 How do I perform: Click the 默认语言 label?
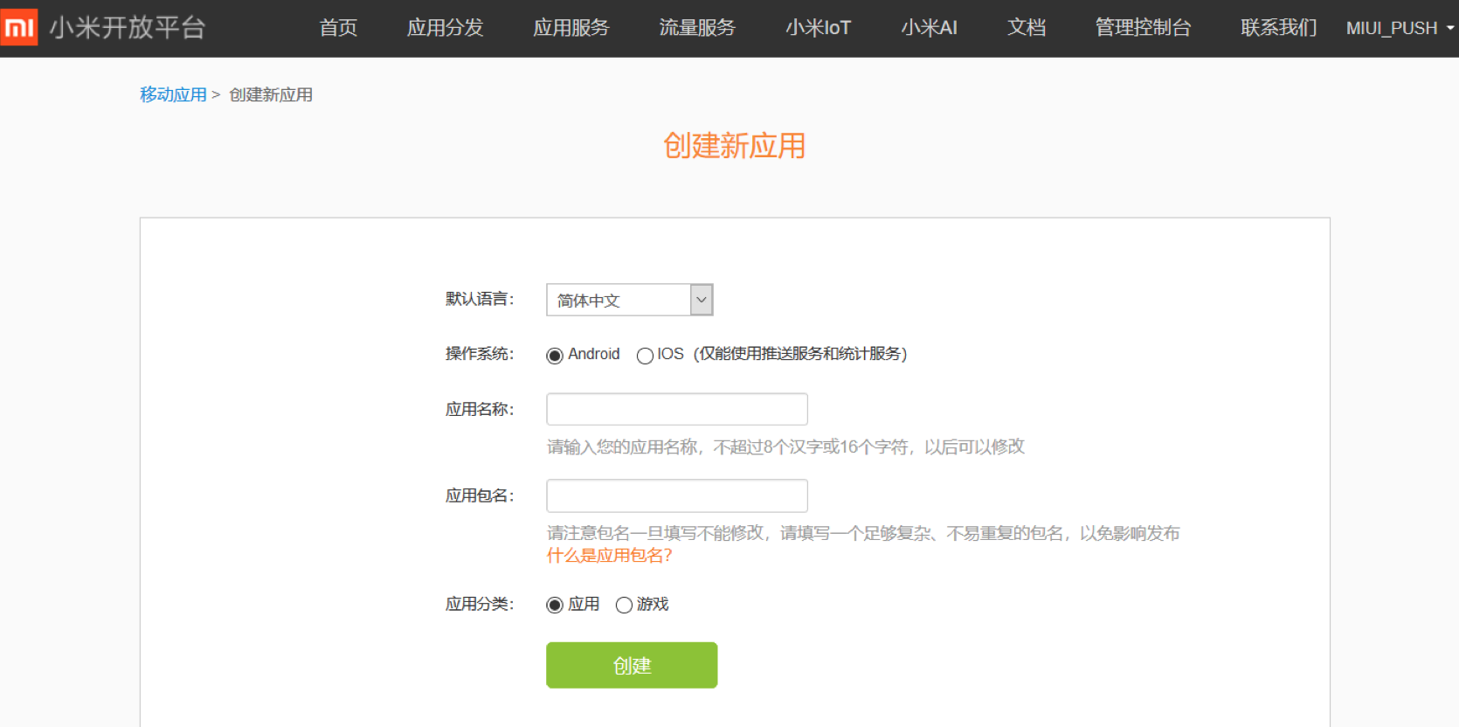480,299
